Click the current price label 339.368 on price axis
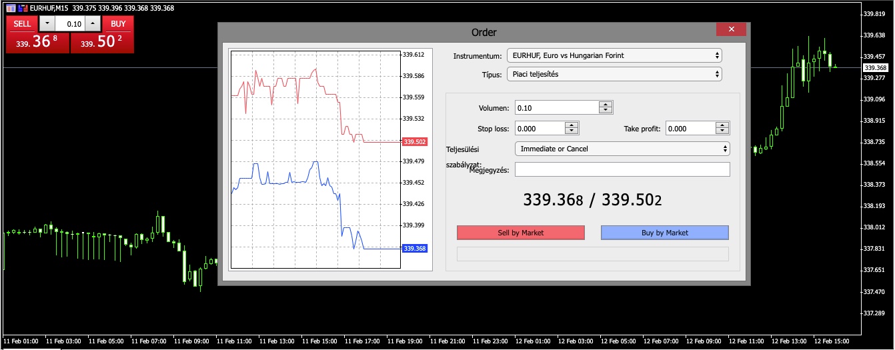 [x=875, y=67]
